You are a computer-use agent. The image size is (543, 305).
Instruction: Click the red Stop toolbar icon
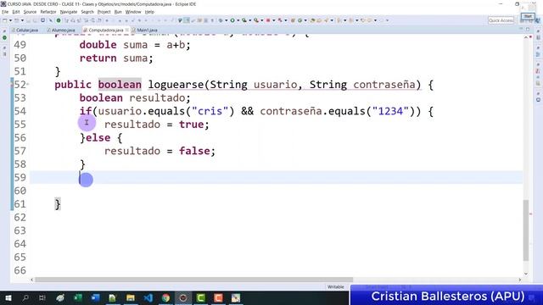pos(268,20)
